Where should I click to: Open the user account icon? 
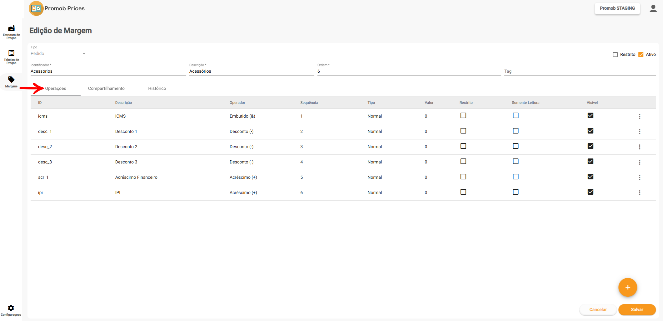pos(653,8)
